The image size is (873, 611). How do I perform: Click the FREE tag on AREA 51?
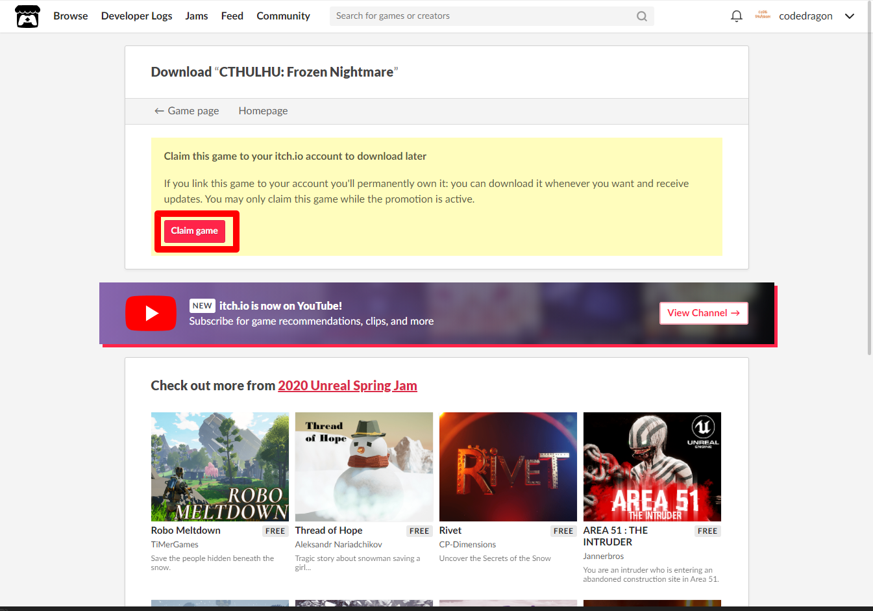tap(707, 531)
